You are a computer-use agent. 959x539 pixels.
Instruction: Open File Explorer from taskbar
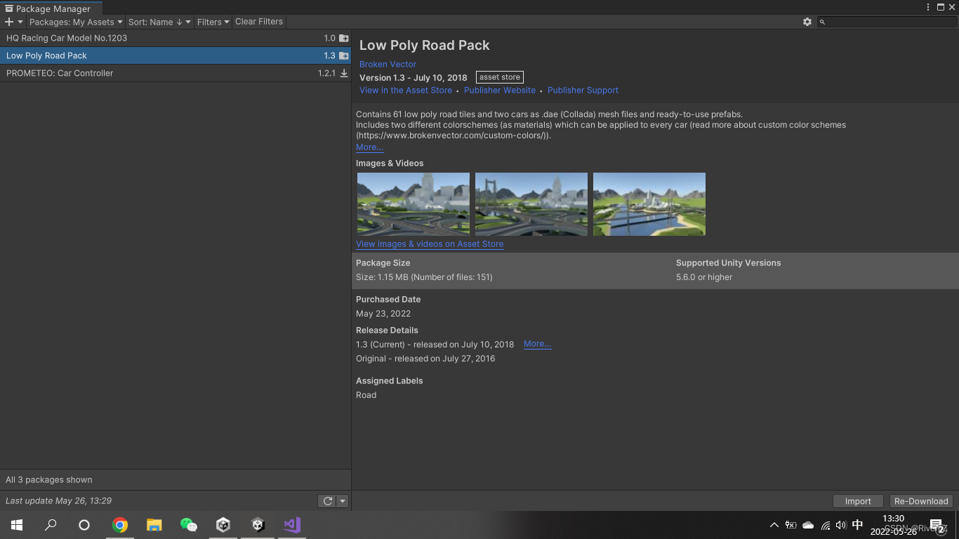(x=154, y=525)
